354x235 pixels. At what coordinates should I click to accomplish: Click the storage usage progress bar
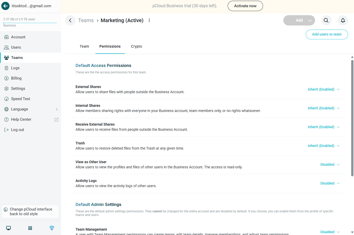click(30, 23)
